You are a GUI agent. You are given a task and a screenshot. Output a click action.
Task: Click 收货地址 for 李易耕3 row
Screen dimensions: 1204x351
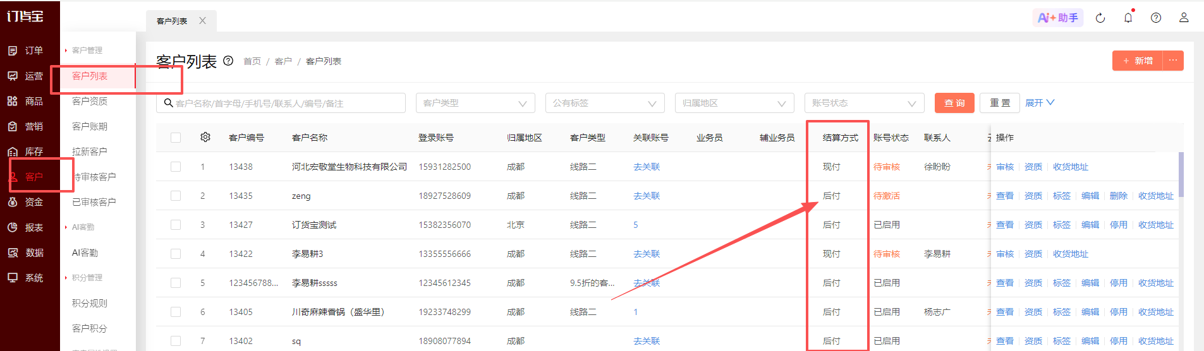(1071, 254)
